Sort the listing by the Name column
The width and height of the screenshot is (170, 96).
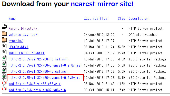coord(12,19)
